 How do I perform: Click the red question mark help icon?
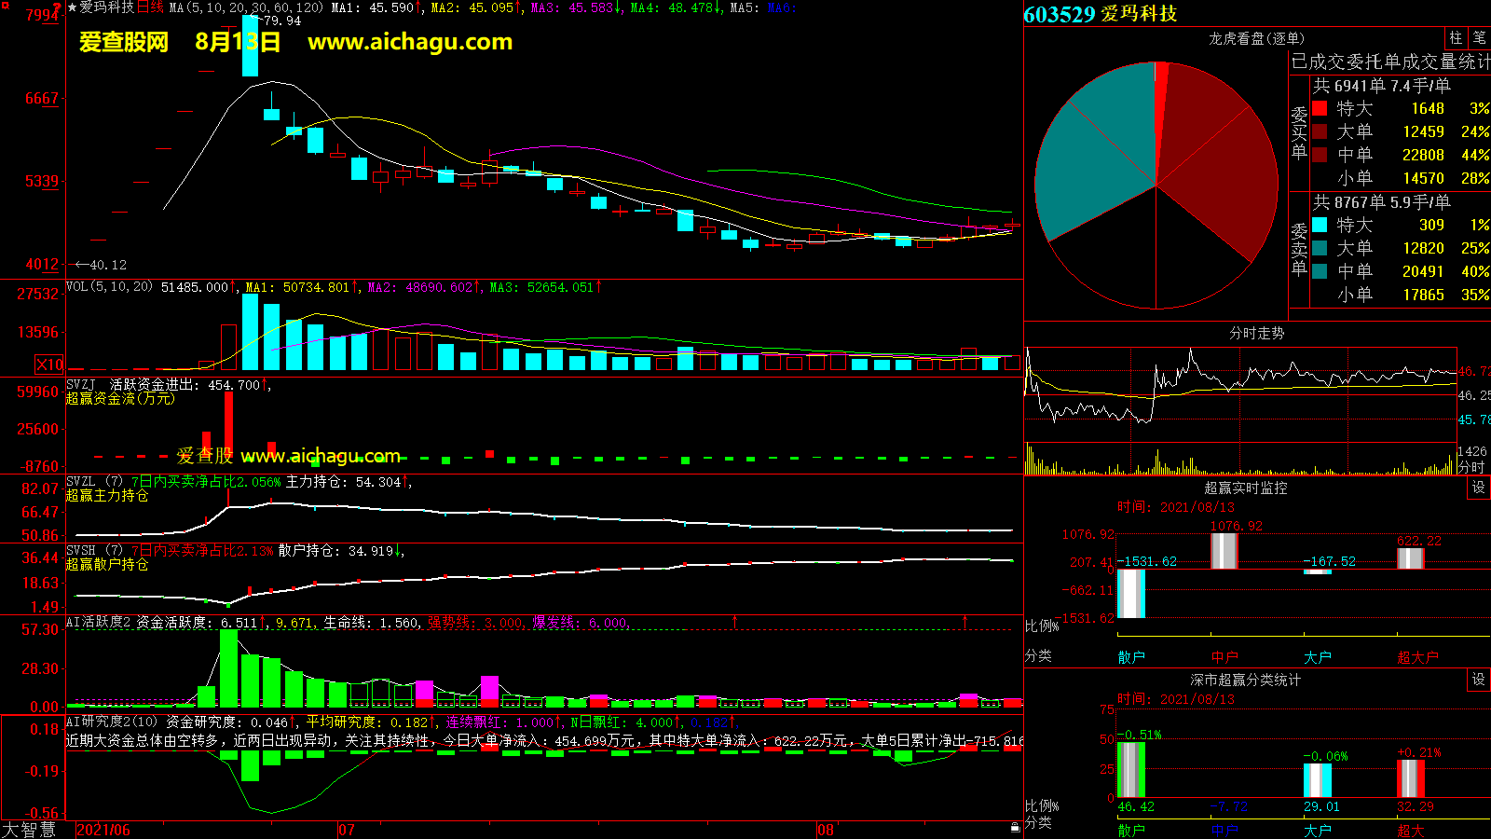[57, 7]
